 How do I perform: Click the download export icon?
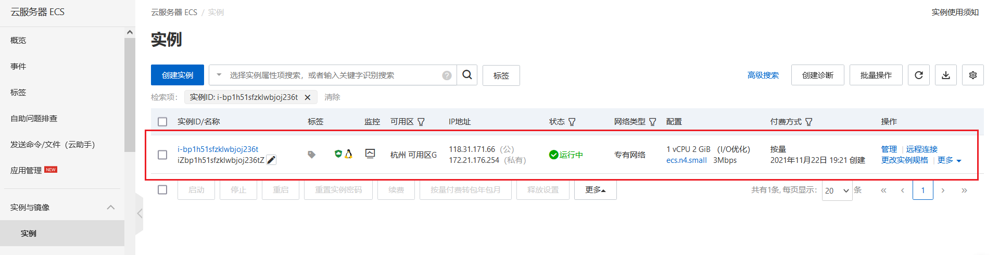pyautogui.click(x=946, y=75)
